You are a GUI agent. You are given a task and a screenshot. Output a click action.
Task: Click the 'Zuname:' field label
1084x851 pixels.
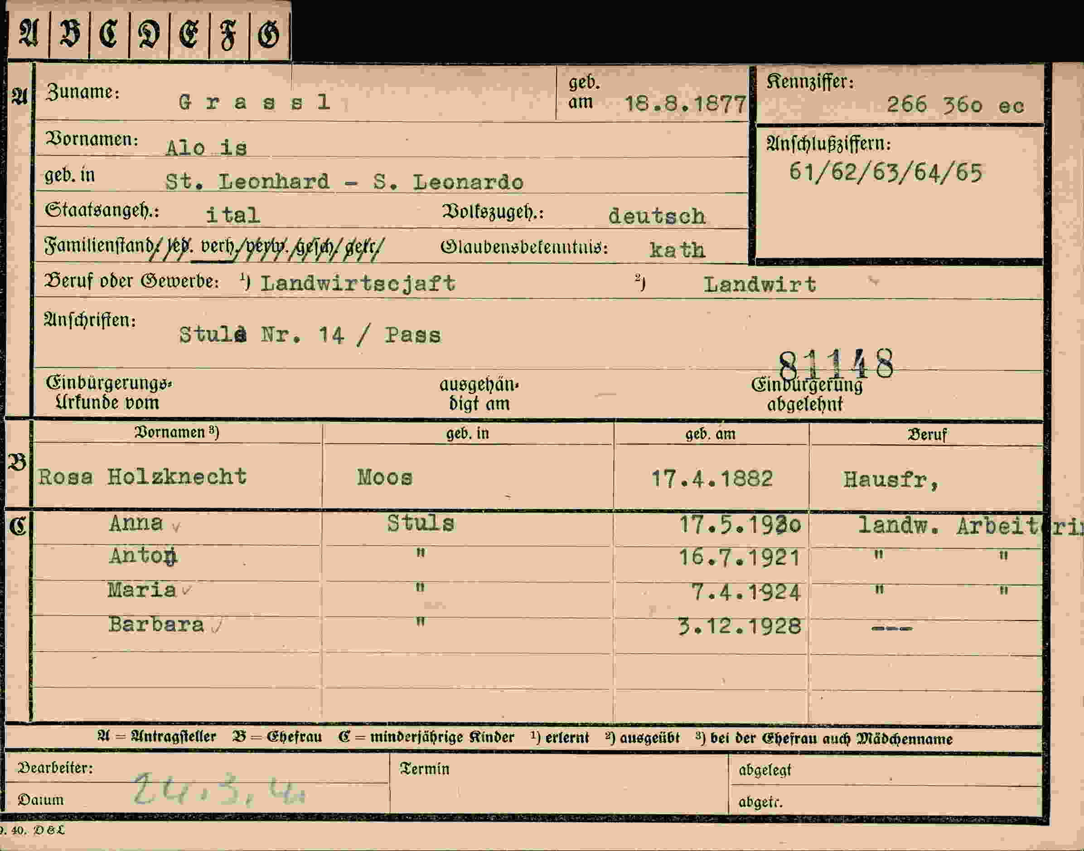coord(82,92)
